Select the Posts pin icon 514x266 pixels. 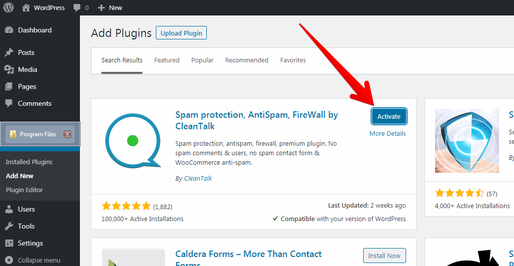9,52
